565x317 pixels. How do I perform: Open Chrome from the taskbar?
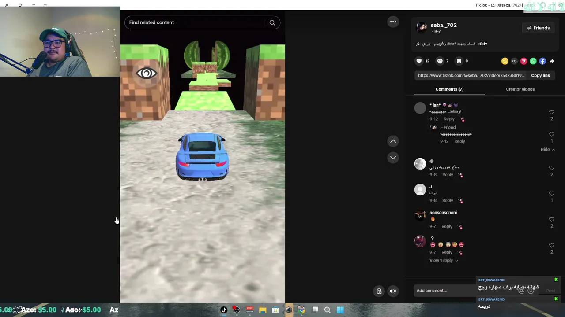[x=301, y=310]
